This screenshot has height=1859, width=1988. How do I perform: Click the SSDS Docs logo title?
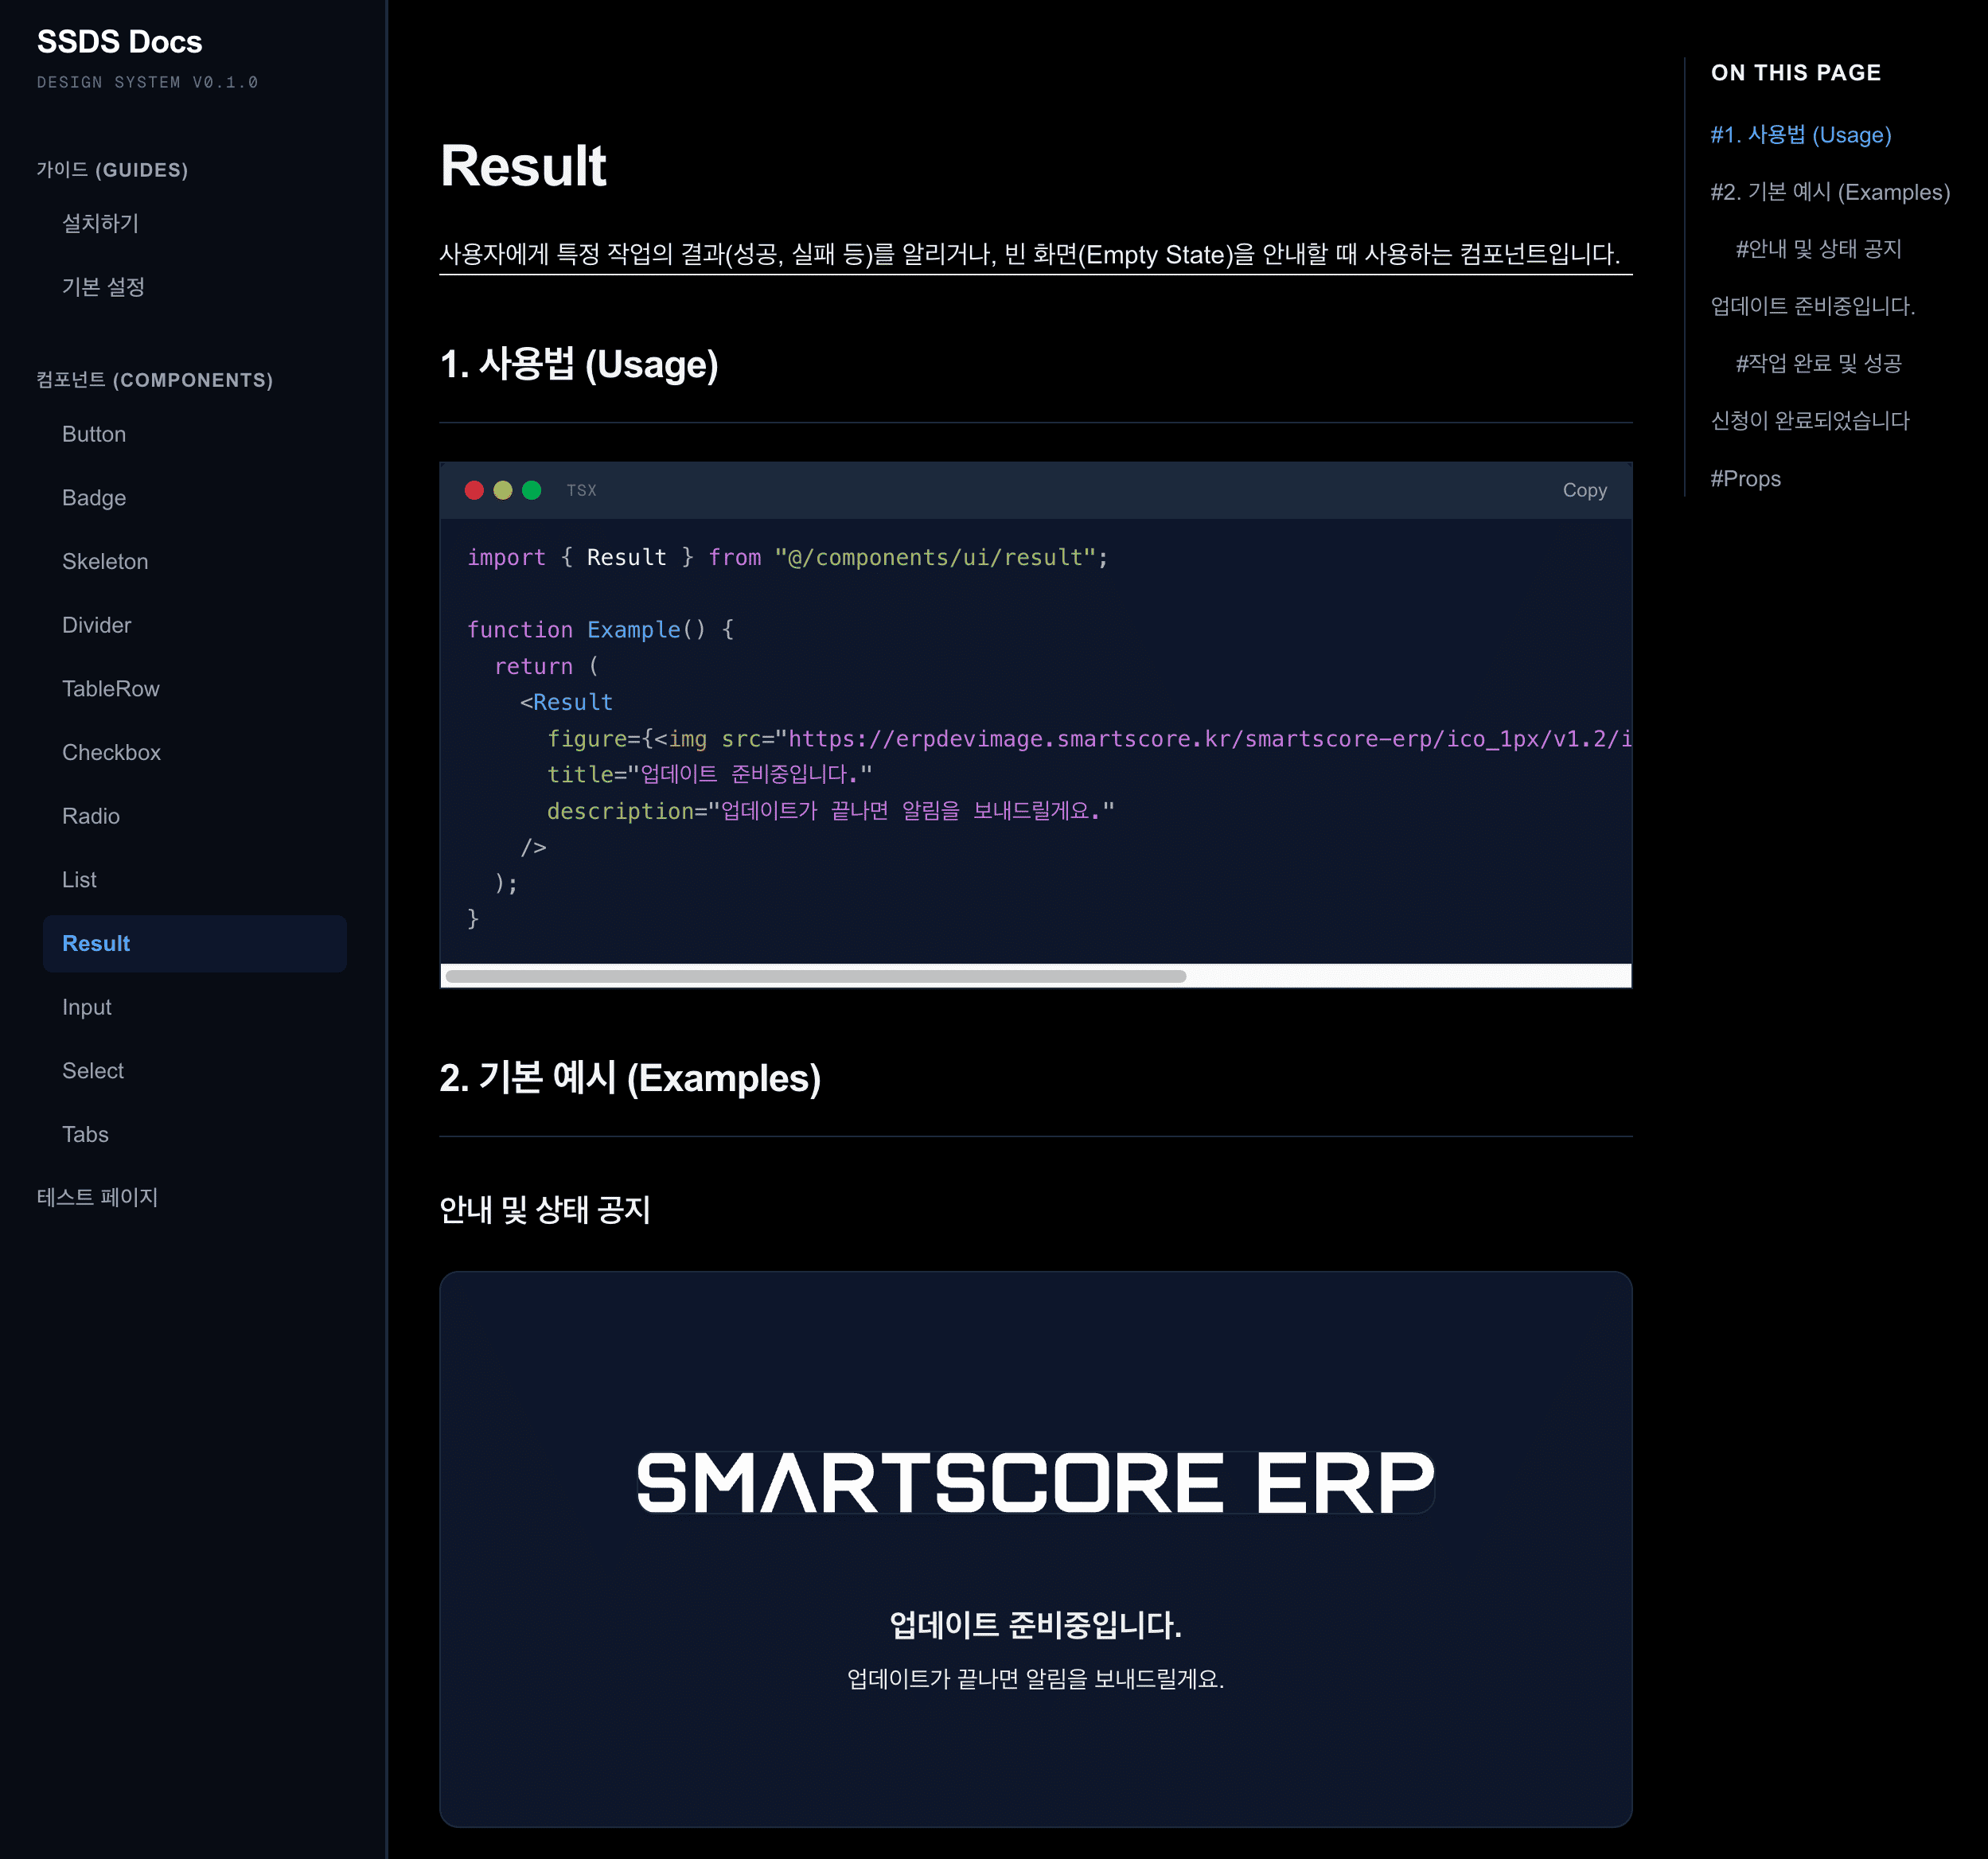(119, 42)
